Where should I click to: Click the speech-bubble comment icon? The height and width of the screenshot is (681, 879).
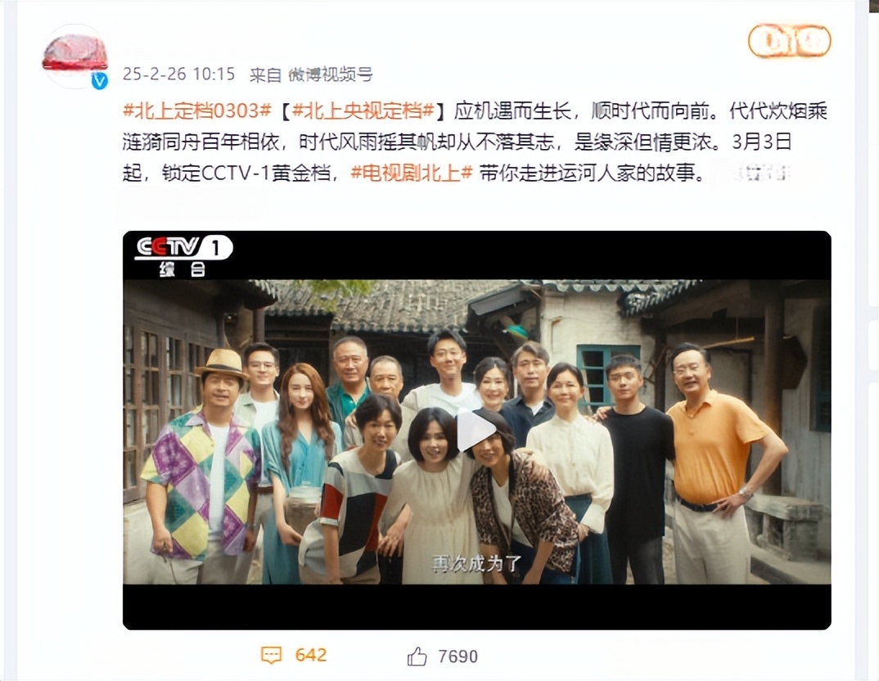[272, 656]
